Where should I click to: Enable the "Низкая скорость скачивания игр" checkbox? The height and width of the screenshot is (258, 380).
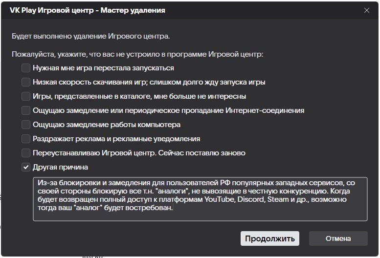coord(26,82)
